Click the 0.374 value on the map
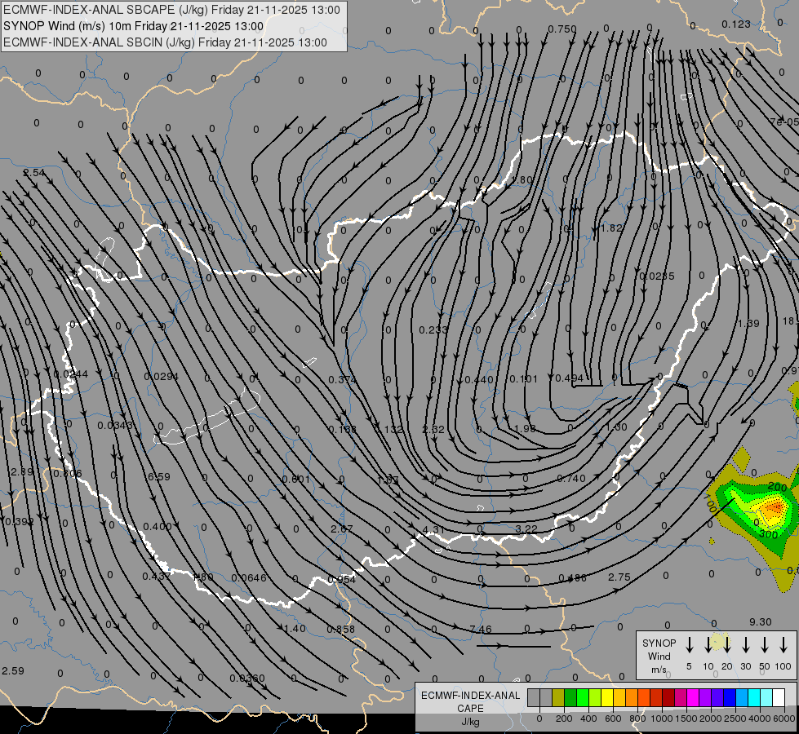The height and width of the screenshot is (734, 799). (343, 379)
